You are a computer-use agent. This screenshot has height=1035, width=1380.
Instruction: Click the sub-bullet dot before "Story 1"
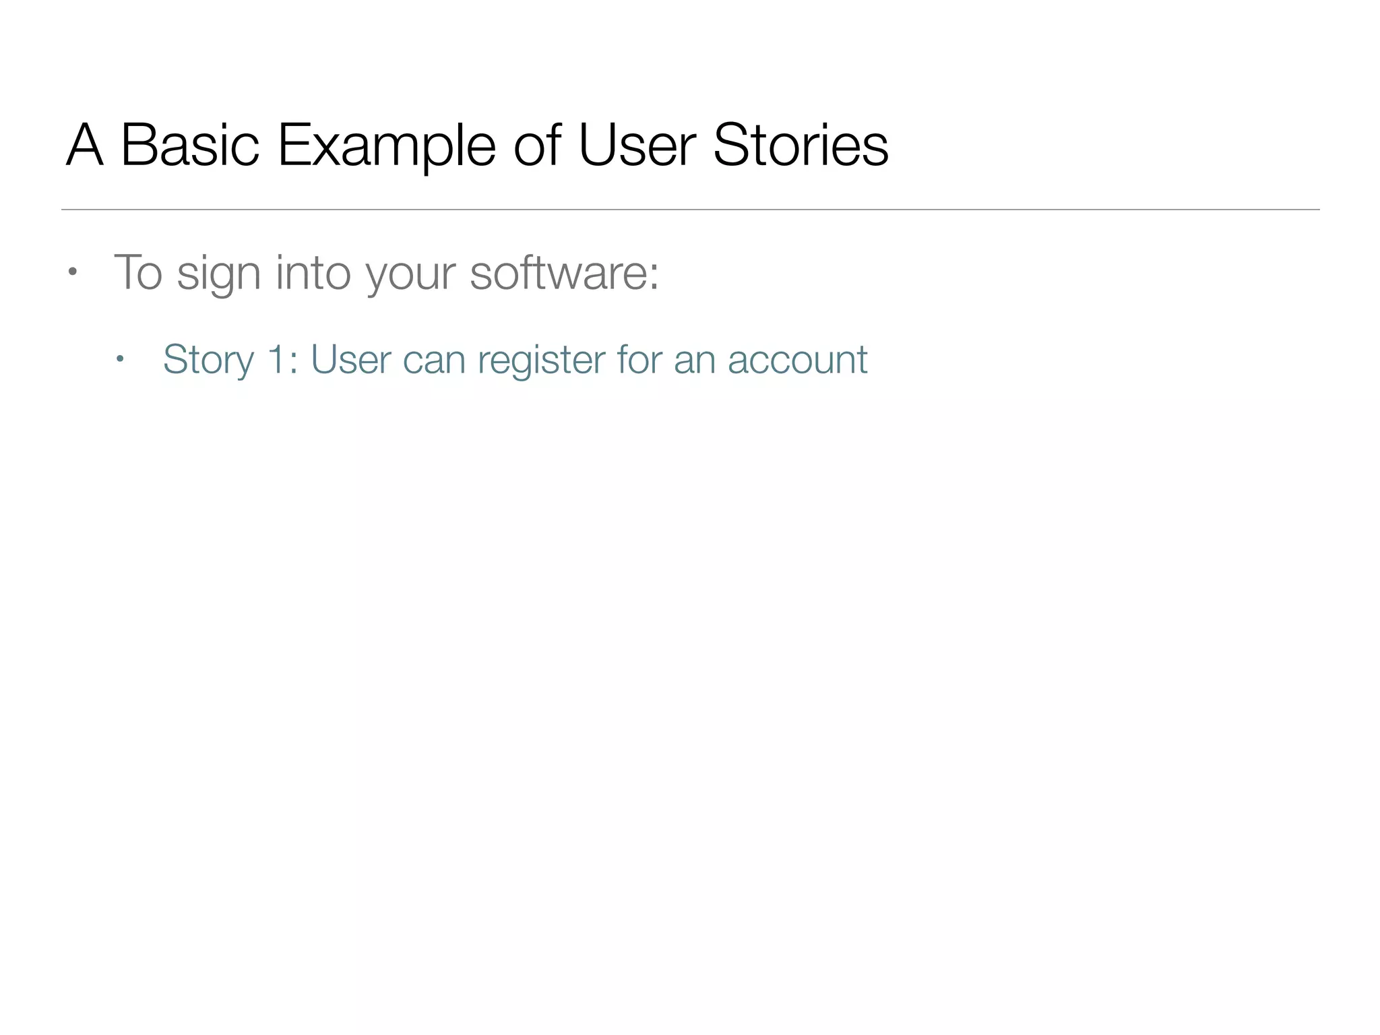(120, 358)
